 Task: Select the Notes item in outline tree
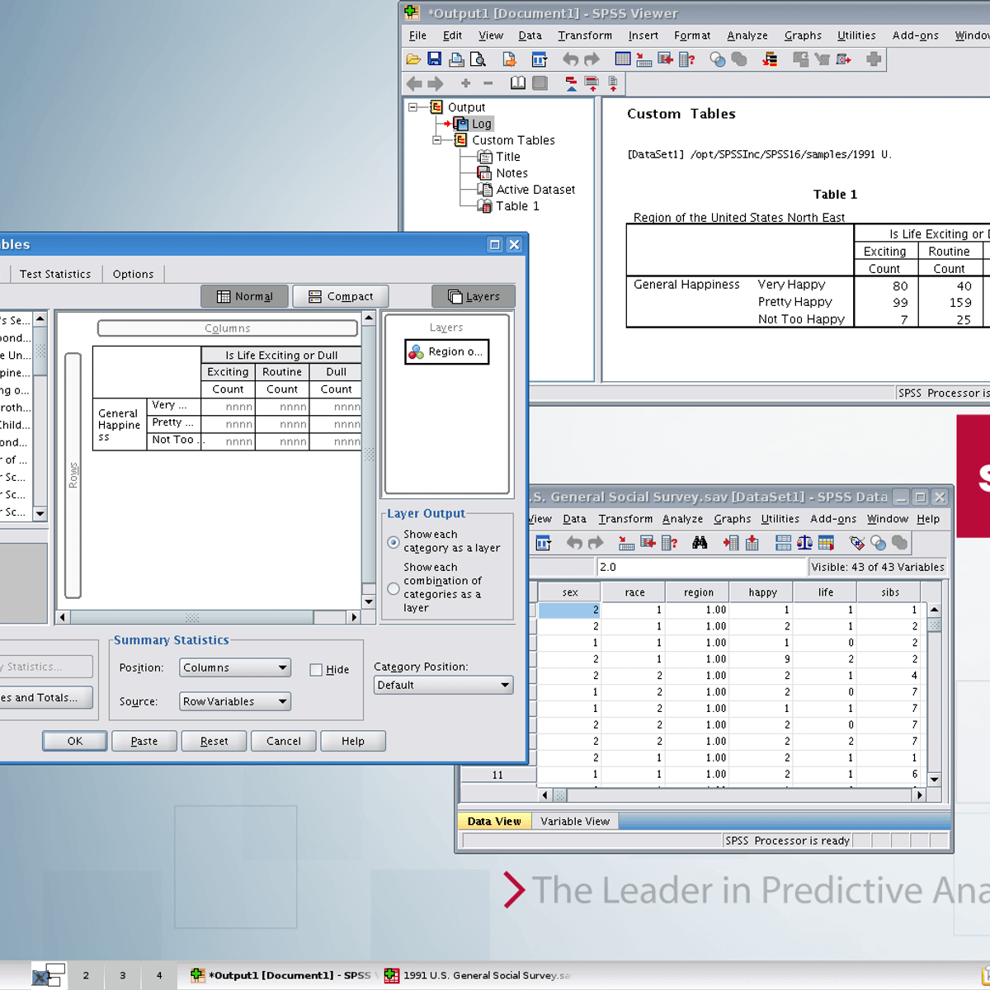(511, 173)
